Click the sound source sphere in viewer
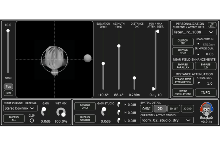The width and height of the screenshot is (220, 146). 87,58
